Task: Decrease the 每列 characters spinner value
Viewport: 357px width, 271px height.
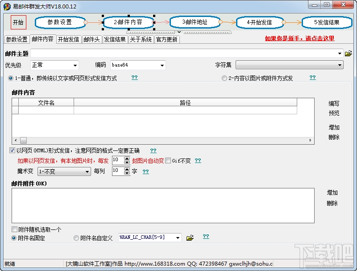Action: click(x=127, y=173)
